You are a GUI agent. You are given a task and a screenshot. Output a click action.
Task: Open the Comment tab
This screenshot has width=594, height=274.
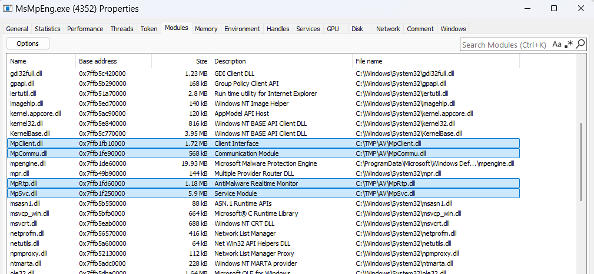pos(420,29)
